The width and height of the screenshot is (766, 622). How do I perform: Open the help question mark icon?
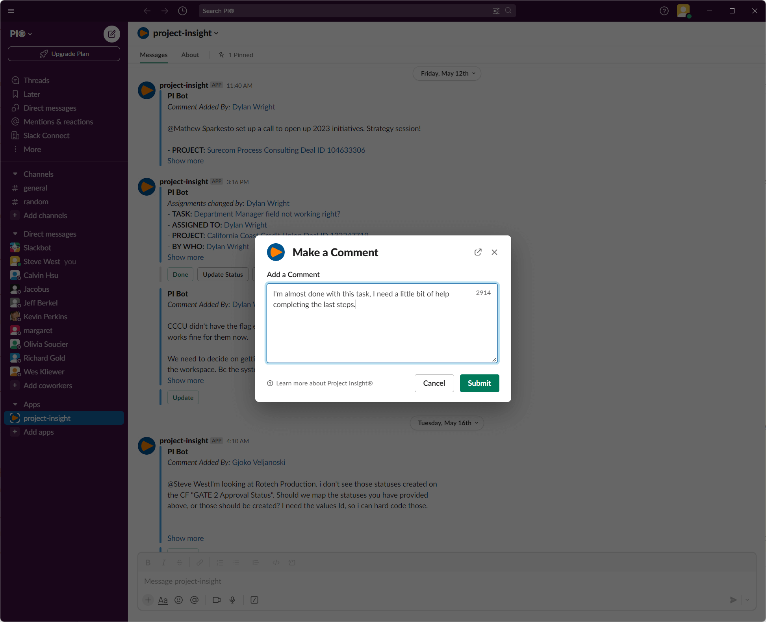[x=664, y=11]
